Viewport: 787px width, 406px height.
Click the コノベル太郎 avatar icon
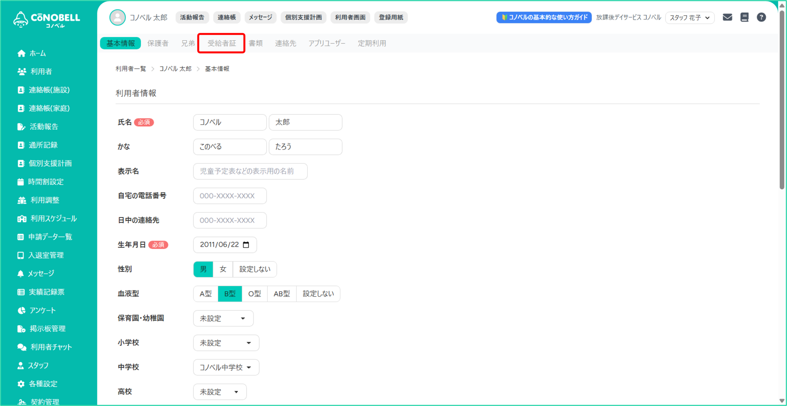(x=117, y=17)
